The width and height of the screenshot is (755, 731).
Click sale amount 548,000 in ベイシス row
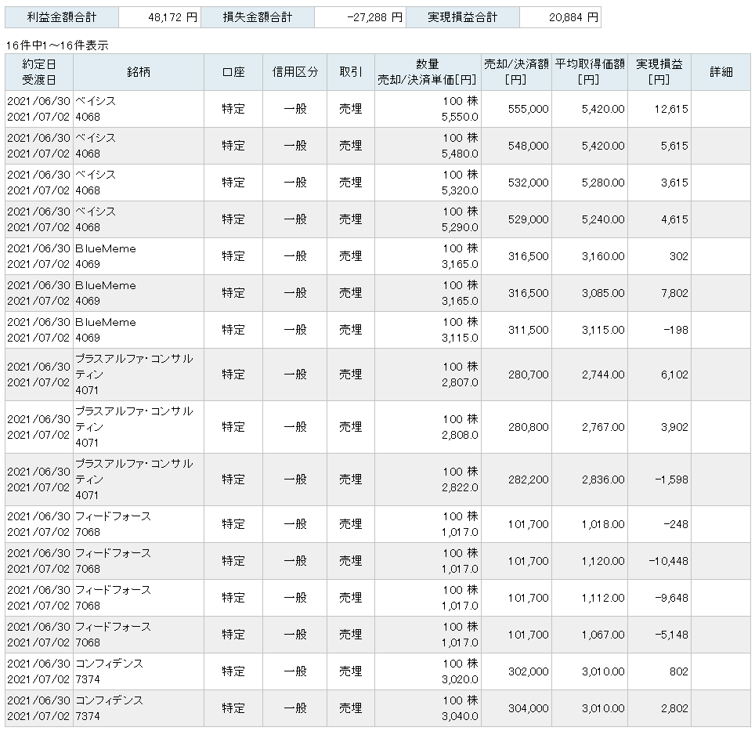point(528,146)
